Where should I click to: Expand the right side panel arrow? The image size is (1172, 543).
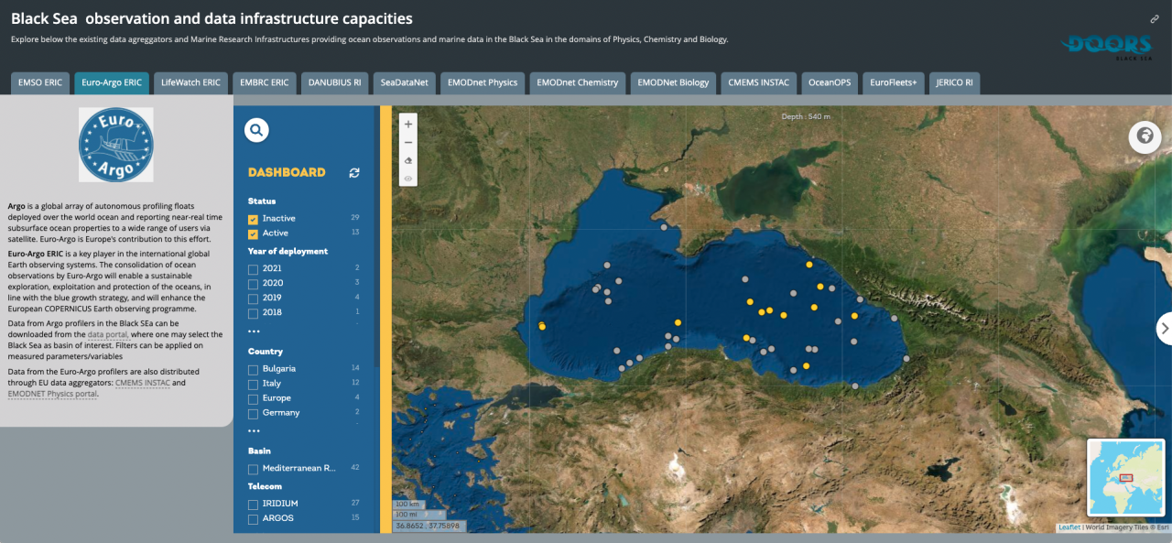tap(1164, 328)
